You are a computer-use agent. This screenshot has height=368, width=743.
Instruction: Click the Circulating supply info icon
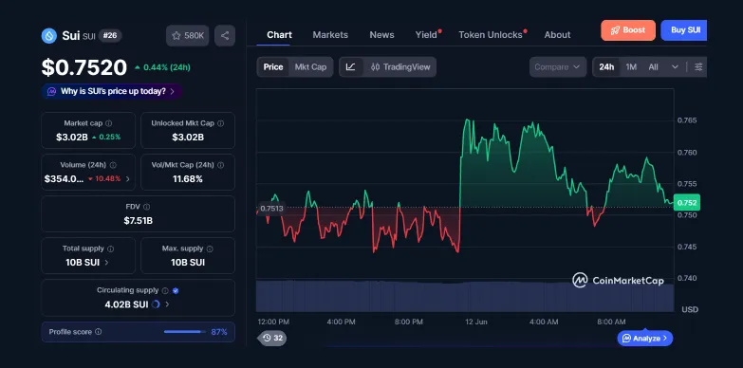tap(165, 291)
